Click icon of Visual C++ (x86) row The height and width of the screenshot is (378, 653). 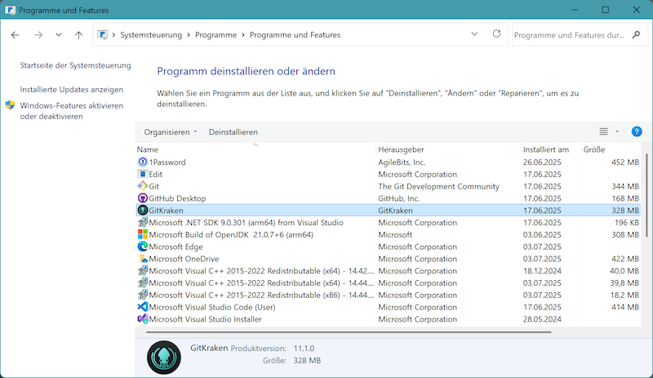click(x=142, y=295)
